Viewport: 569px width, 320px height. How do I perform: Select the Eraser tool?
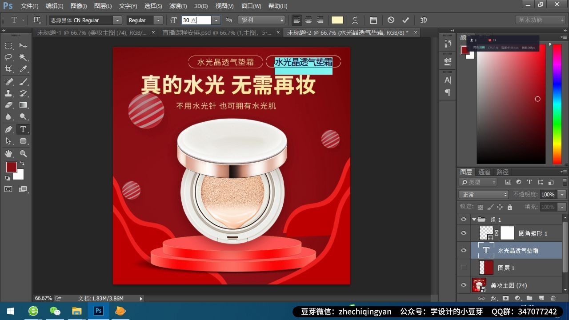click(8, 105)
